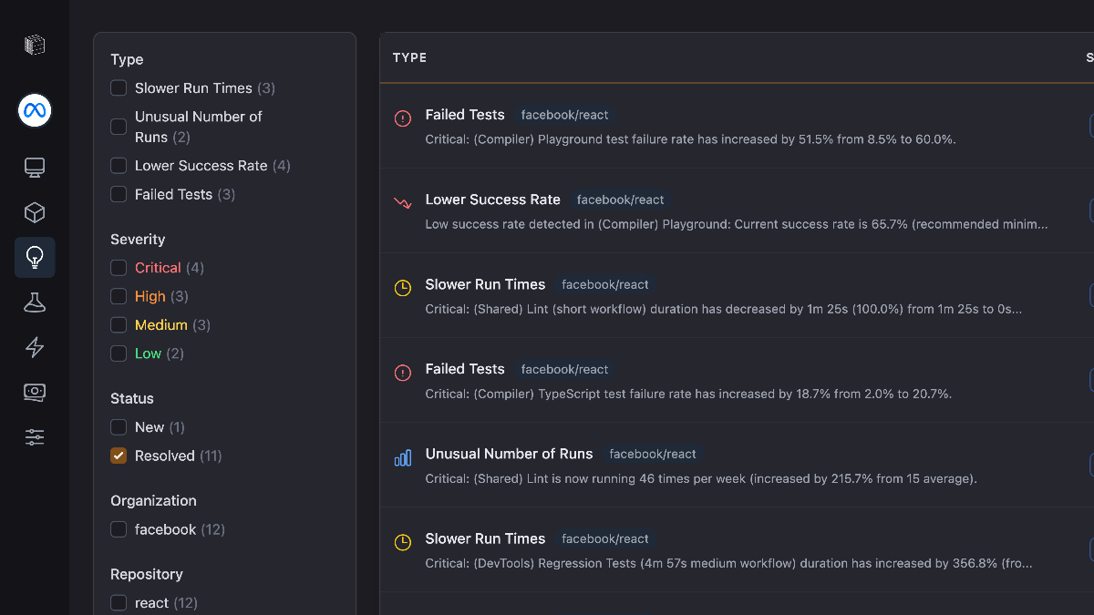Viewport: 1094px width, 615px height.
Task: Check the Slower Run Times filter
Action: [119, 88]
